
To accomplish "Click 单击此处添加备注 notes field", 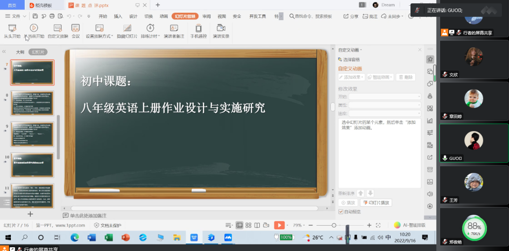I will click(x=88, y=216).
